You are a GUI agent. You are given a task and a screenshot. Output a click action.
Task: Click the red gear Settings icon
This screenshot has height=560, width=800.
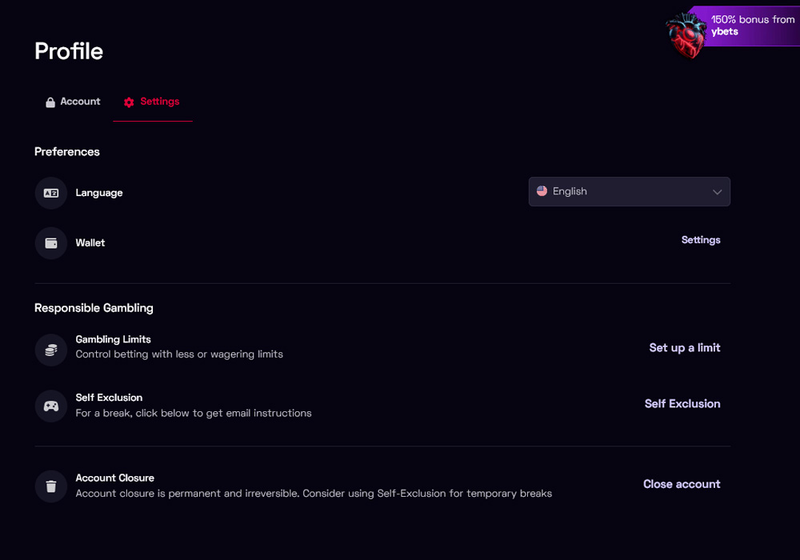(129, 102)
